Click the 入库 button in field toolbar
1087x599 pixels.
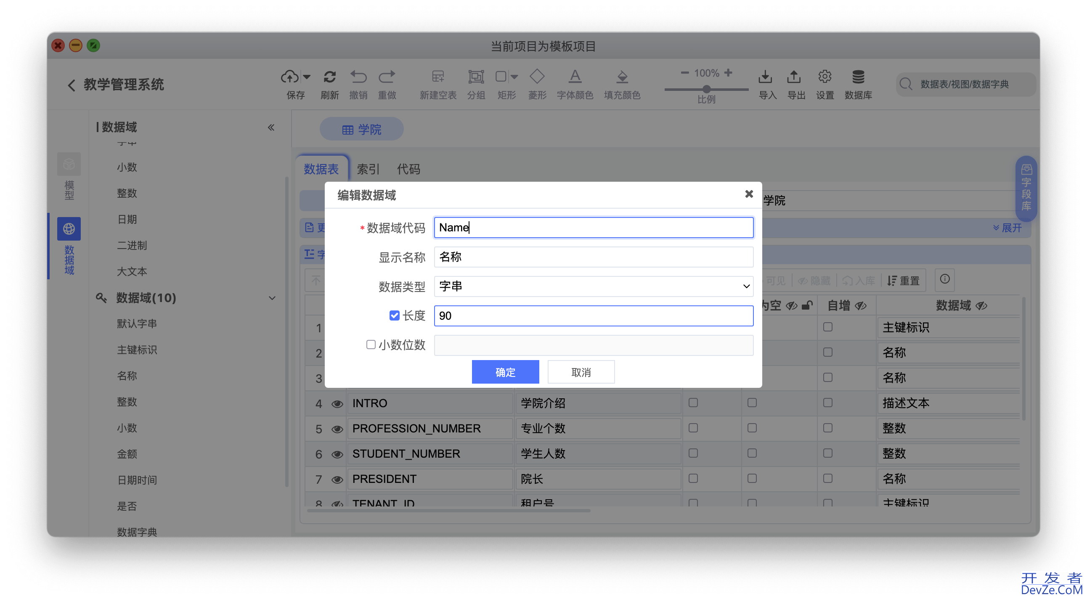click(858, 281)
